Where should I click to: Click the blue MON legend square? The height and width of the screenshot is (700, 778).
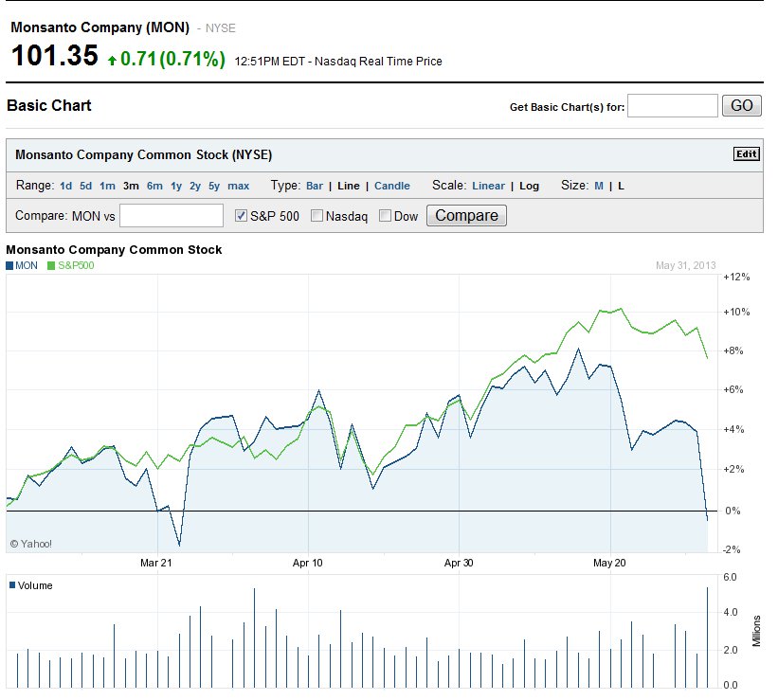click(x=9, y=265)
